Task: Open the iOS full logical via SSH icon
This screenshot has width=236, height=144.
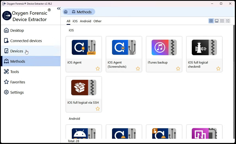Action: [x=84, y=87]
